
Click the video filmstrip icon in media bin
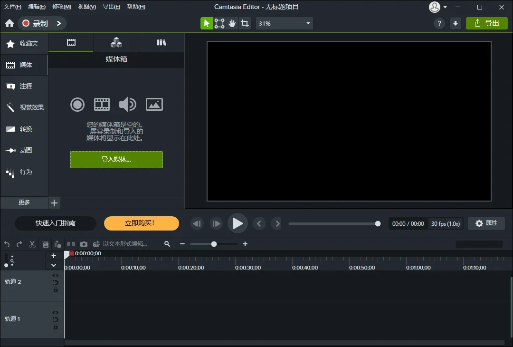(102, 105)
